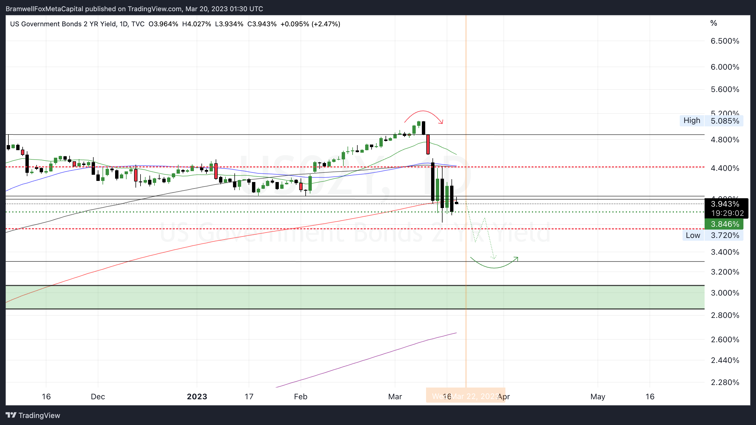Open the BramwellFoxMetaCapital publisher name

tap(44, 9)
